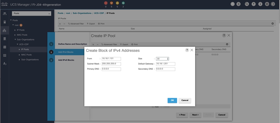Screen dimensions: 280x123
Task: Click Advanced Filter in Create IP Pool toolbar
Action: 109,44
